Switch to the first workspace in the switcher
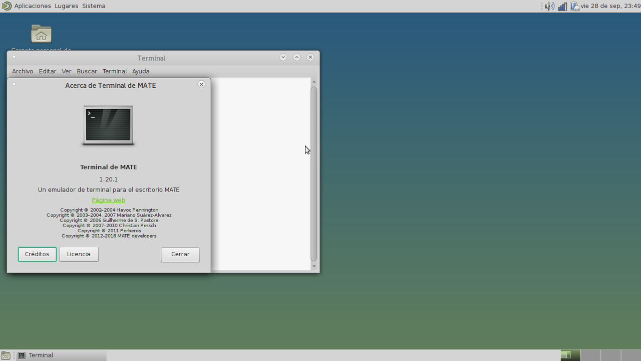 [570, 355]
